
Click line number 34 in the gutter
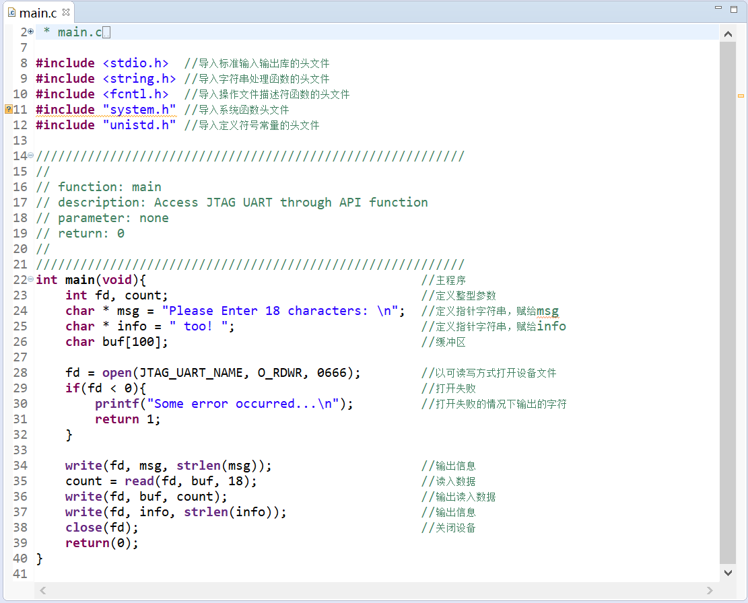click(20, 465)
